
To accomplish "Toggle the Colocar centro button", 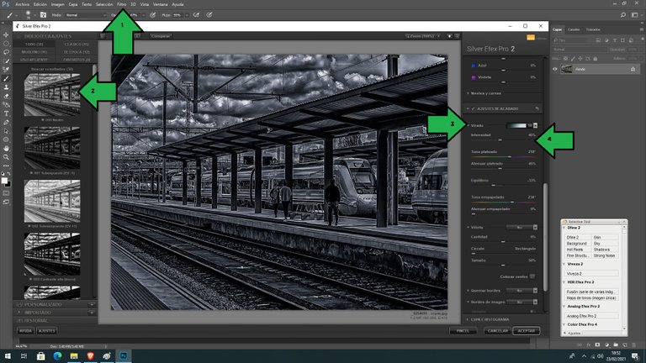I will coord(532,276).
